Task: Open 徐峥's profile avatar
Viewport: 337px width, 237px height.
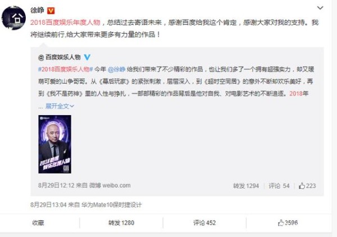Action: pyautogui.click(x=13, y=18)
